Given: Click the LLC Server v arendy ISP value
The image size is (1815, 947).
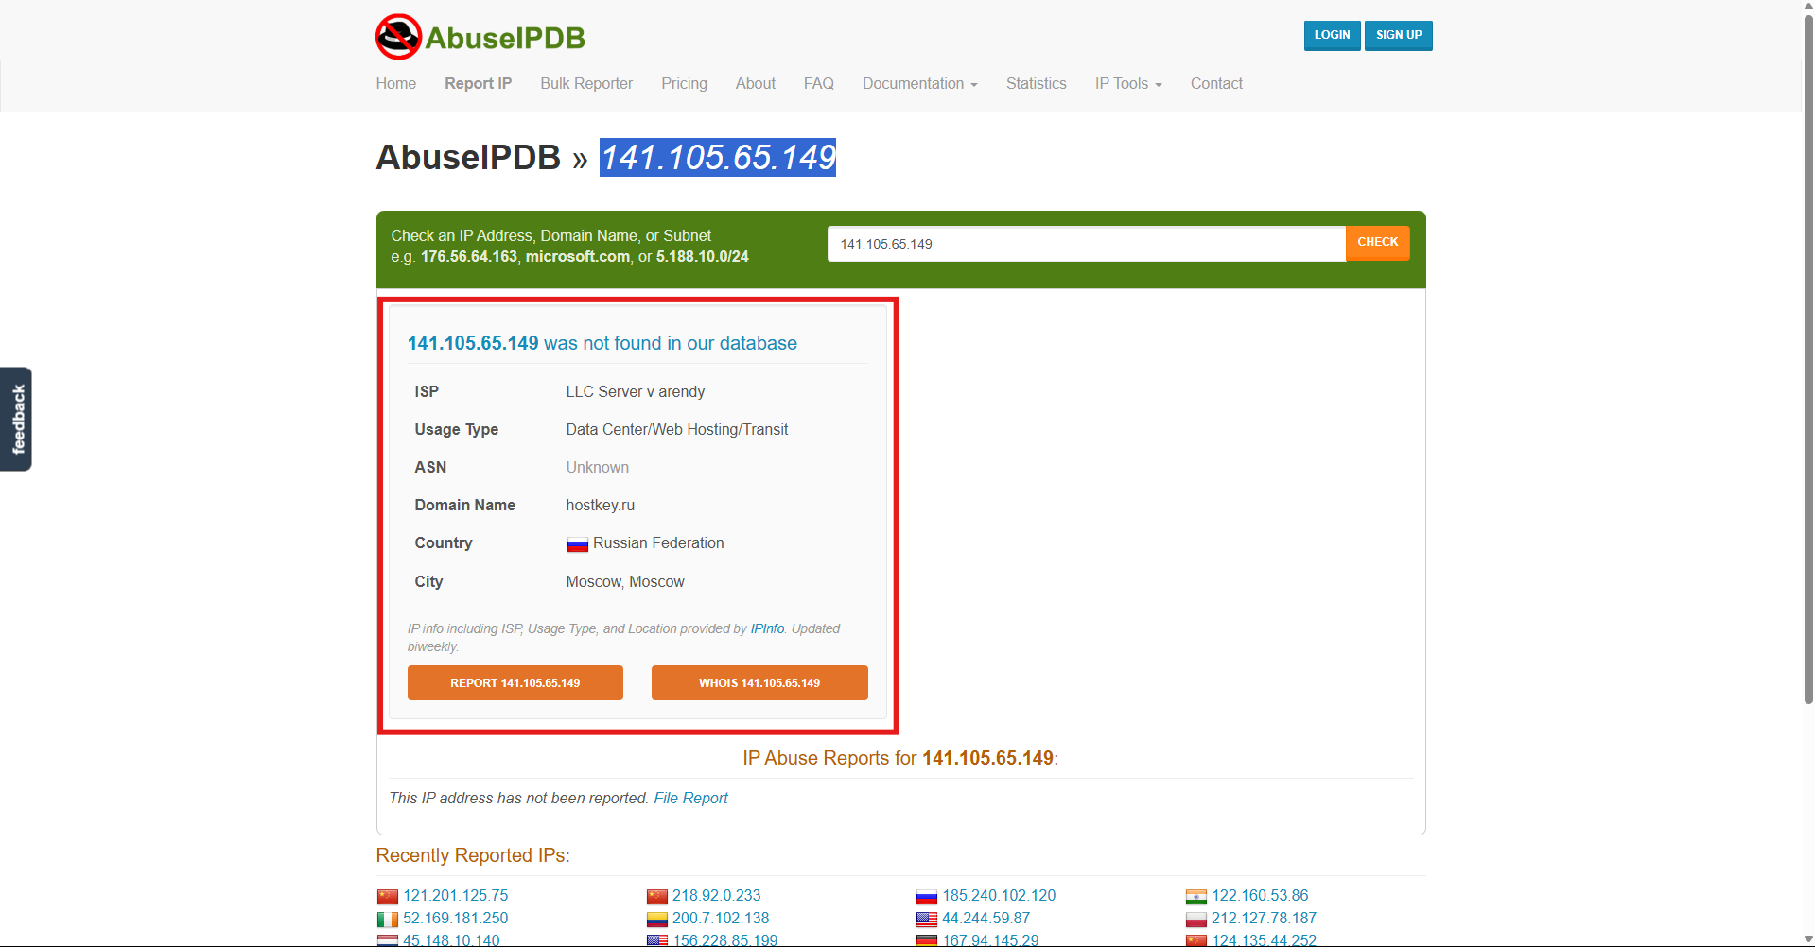Looking at the screenshot, I should [x=635, y=391].
